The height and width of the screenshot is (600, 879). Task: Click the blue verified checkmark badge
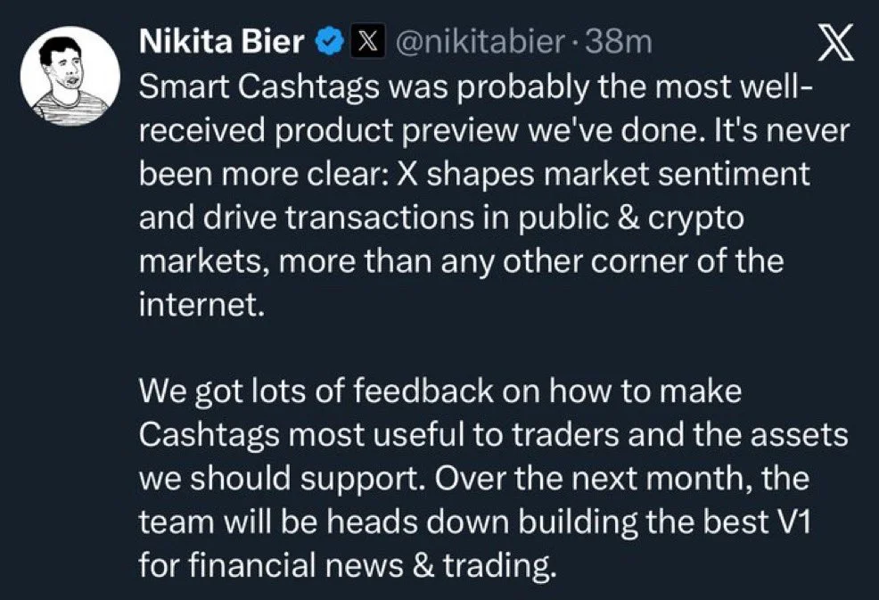pos(329,39)
